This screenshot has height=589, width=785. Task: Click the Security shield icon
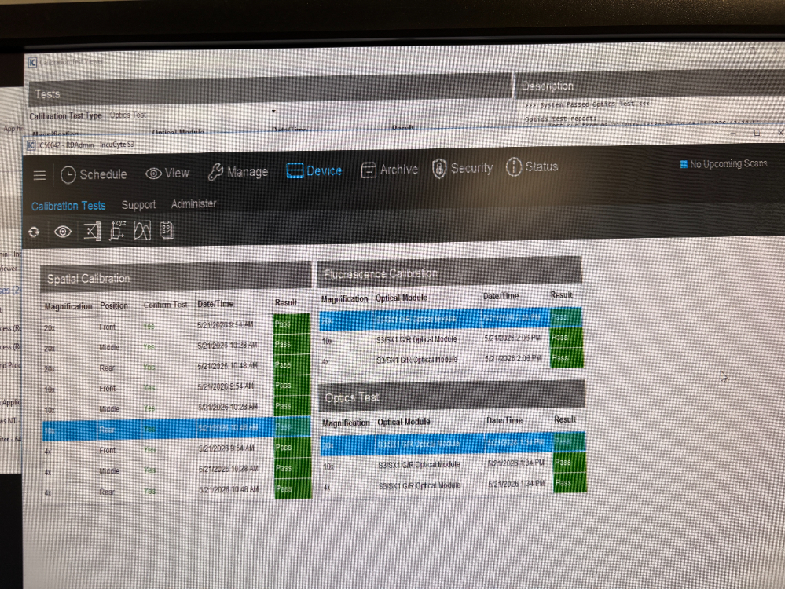(439, 169)
